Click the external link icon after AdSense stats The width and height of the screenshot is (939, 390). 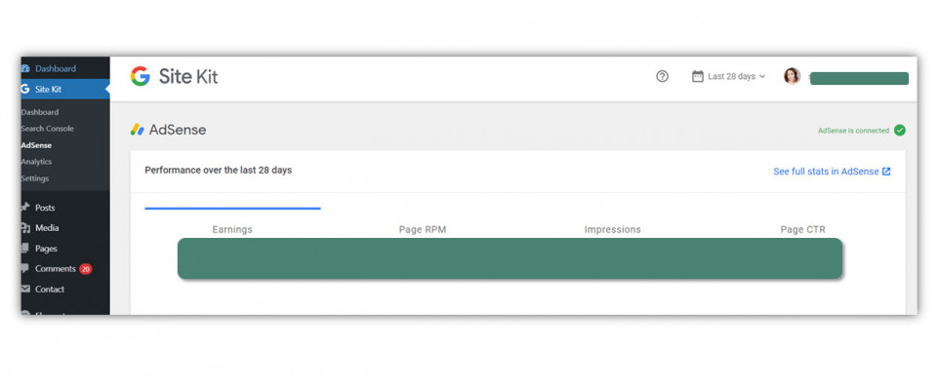point(886,172)
